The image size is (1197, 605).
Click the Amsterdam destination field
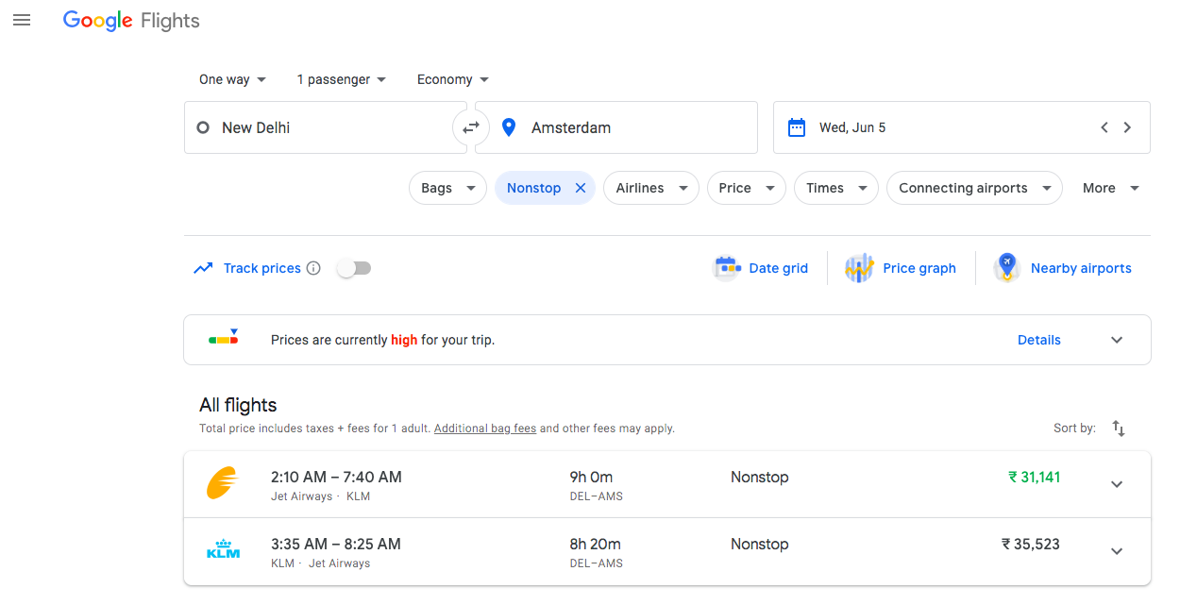[616, 127]
